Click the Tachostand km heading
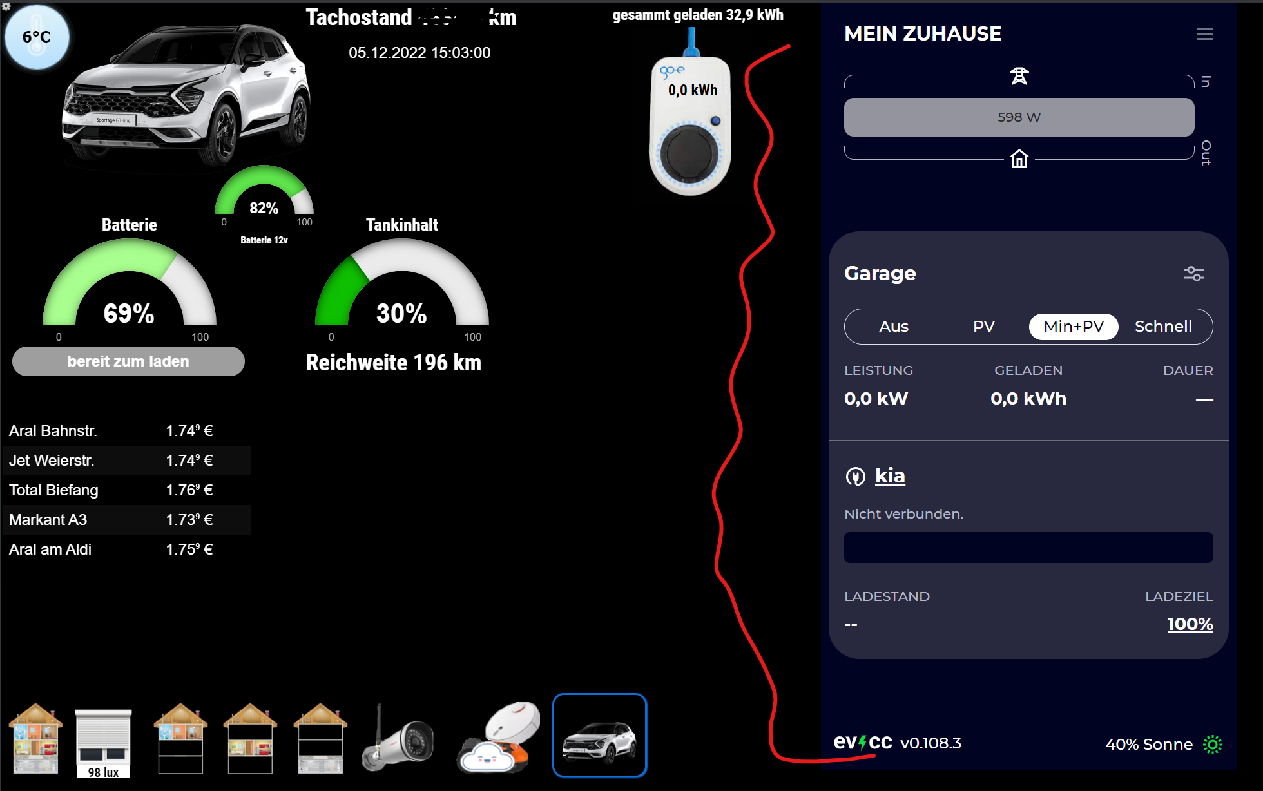The image size is (1263, 791). 411,17
